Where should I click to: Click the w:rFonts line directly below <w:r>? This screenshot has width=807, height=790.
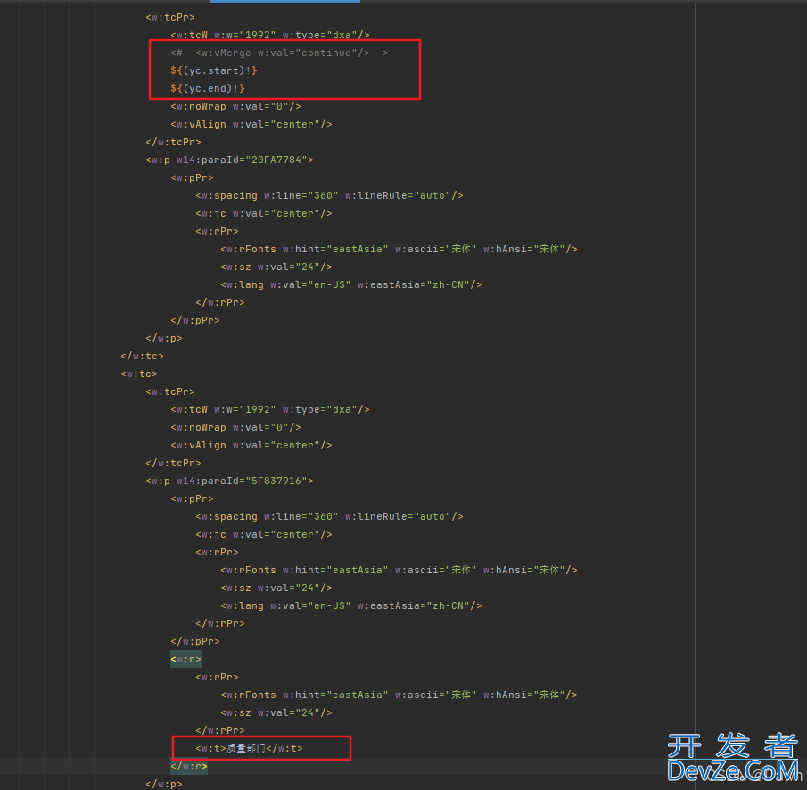pos(399,695)
